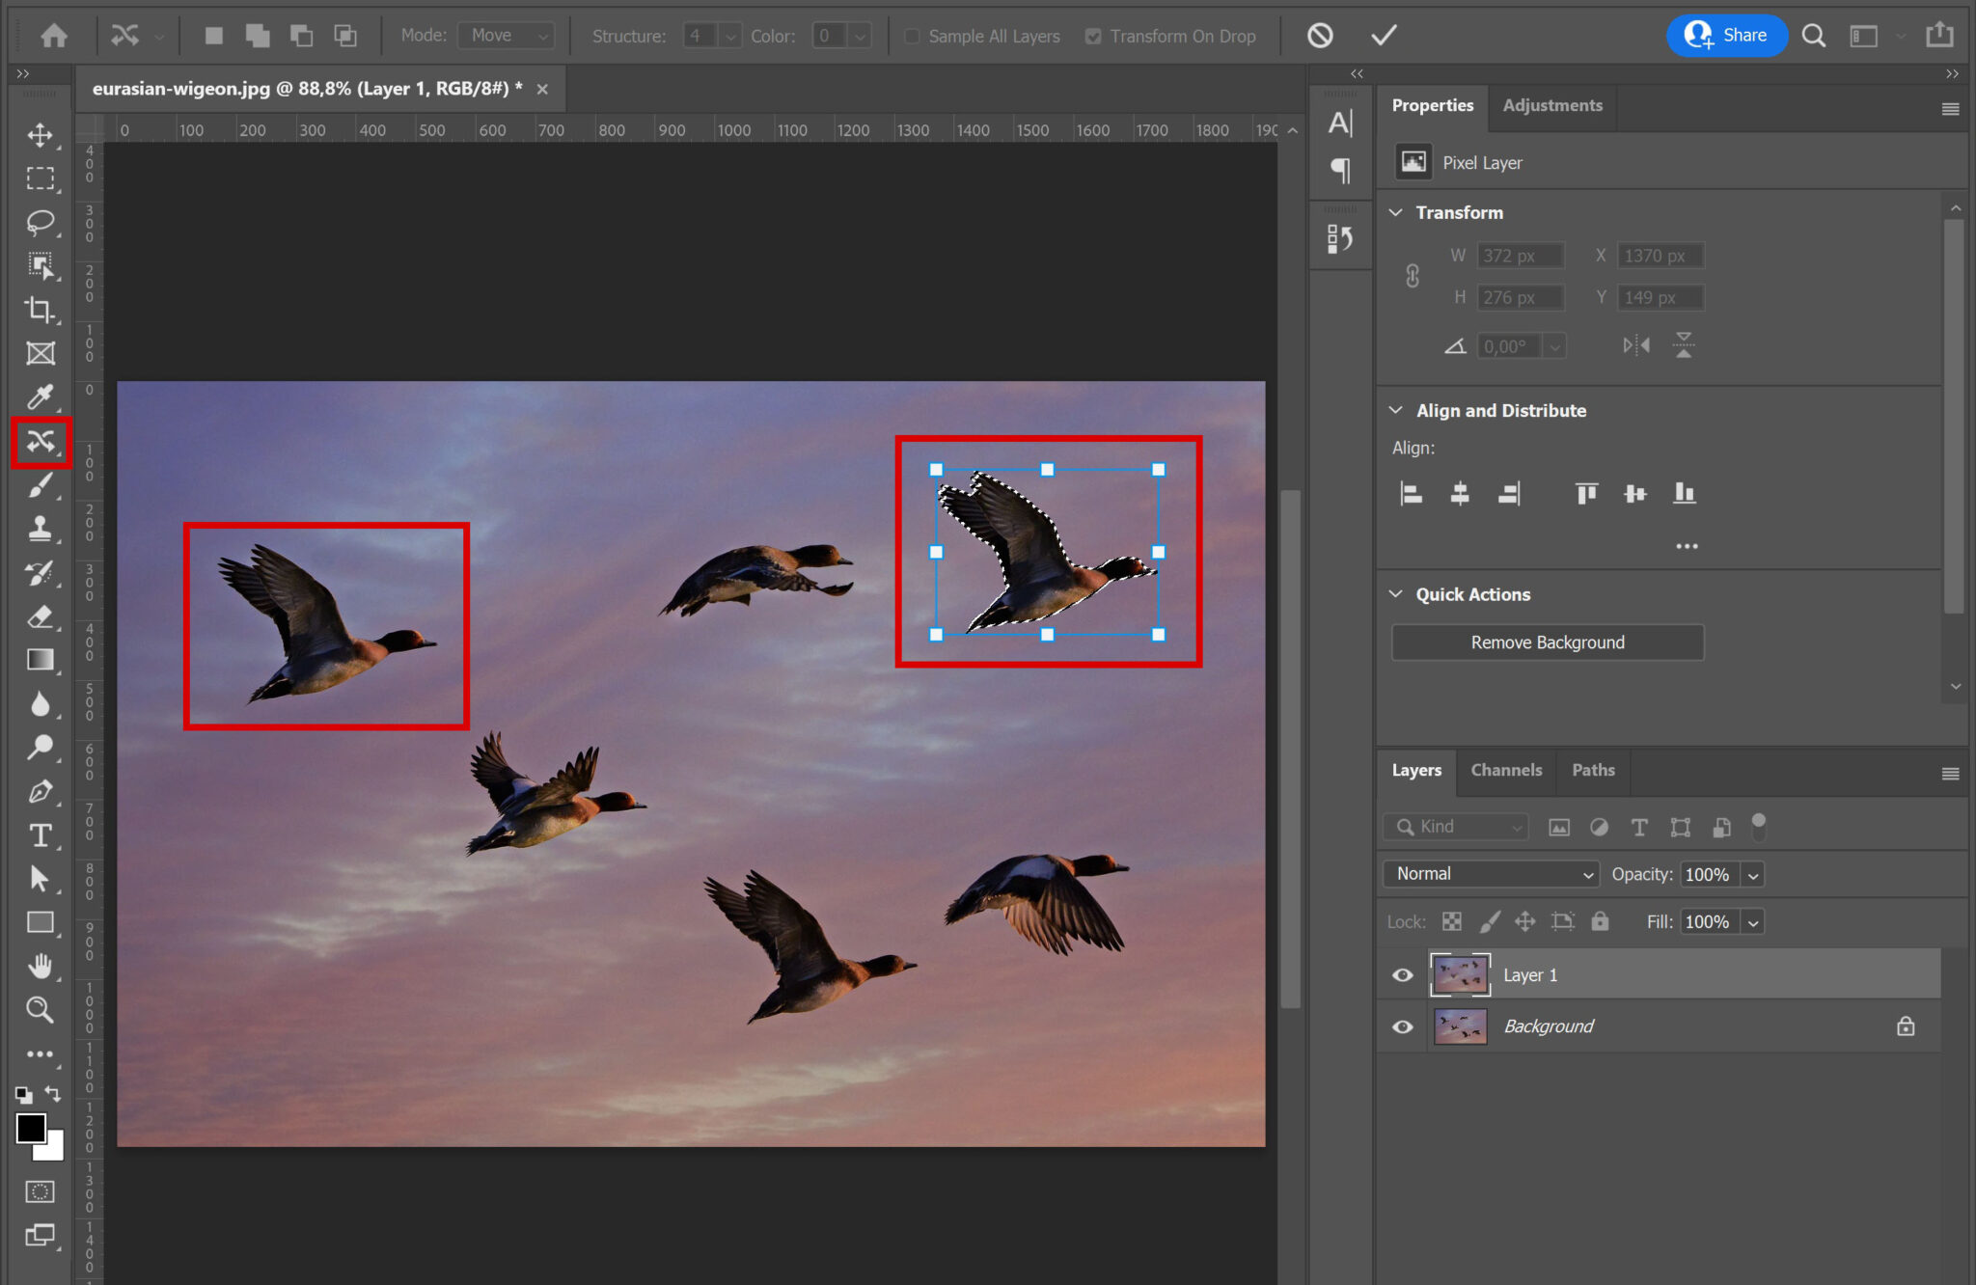Hide the Background layer
The image size is (1976, 1285).
[x=1402, y=1025]
